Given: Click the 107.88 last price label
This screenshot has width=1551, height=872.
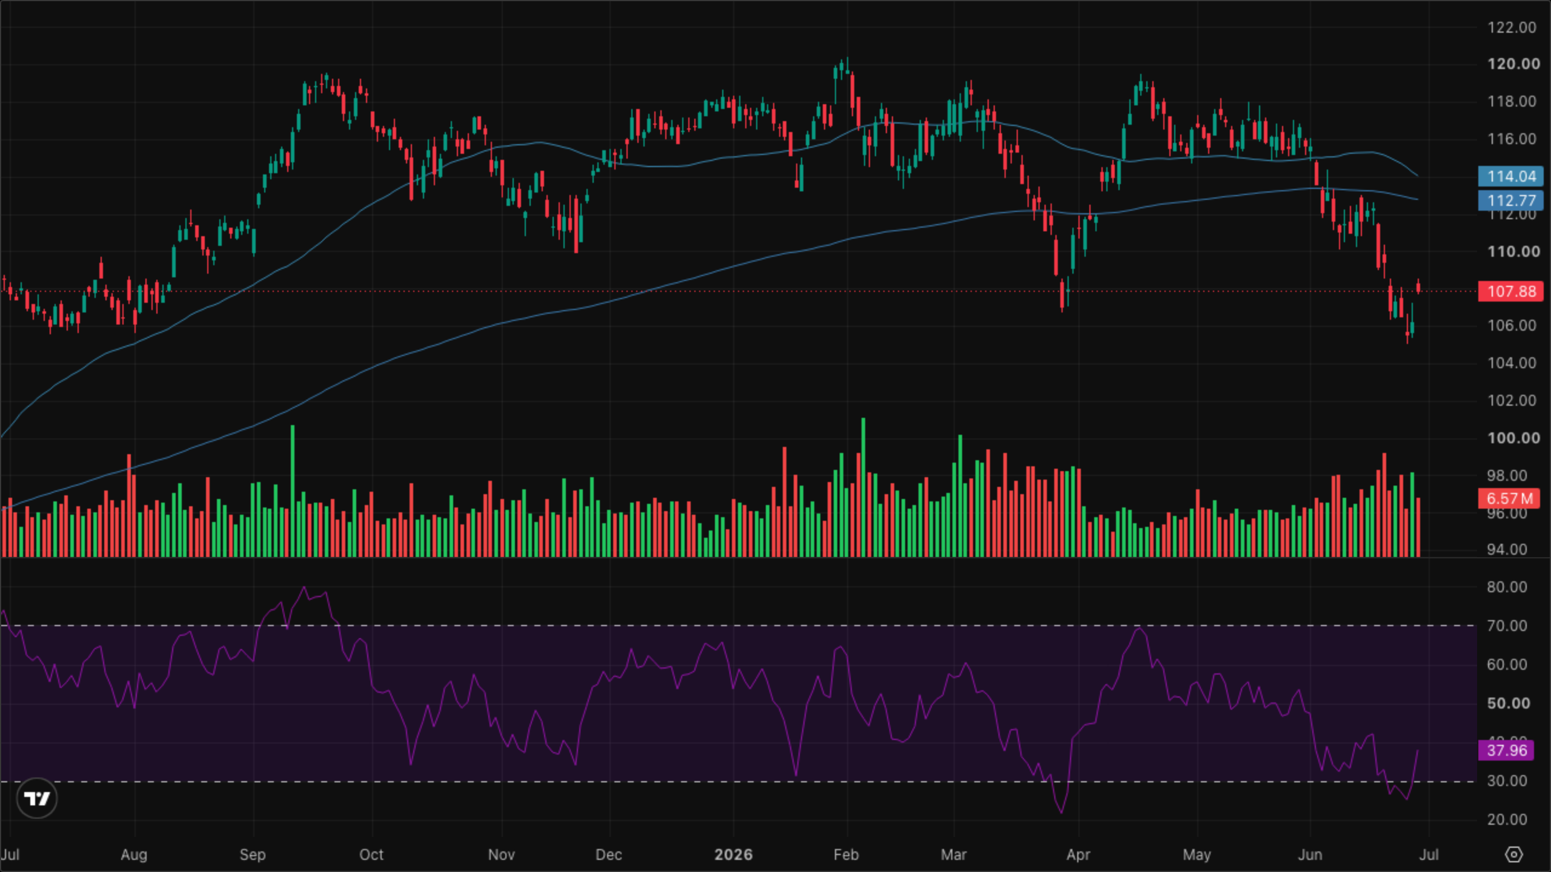Looking at the screenshot, I should (x=1511, y=291).
